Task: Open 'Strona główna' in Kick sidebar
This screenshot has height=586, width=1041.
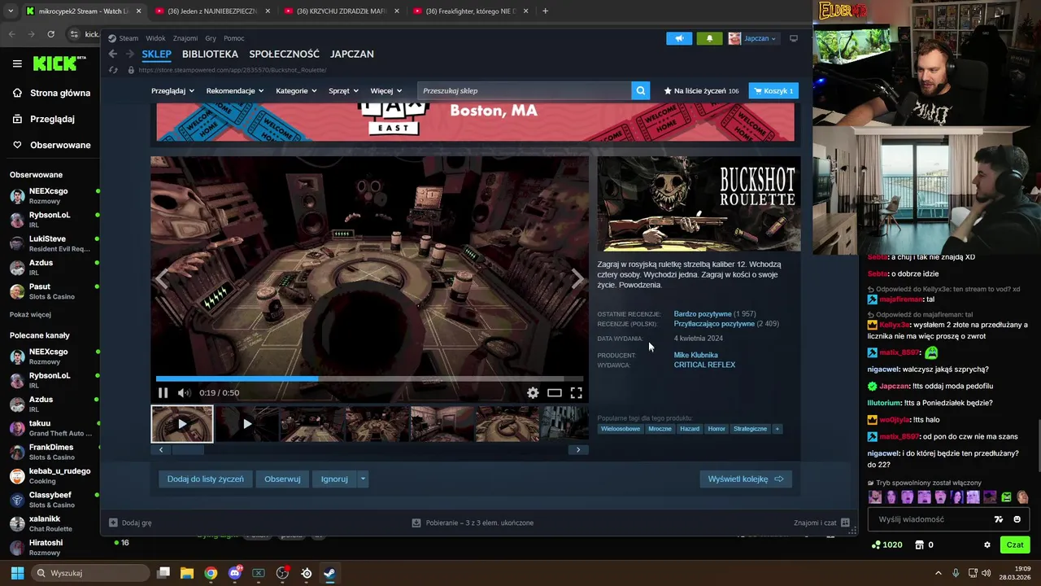Action: point(50,93)
